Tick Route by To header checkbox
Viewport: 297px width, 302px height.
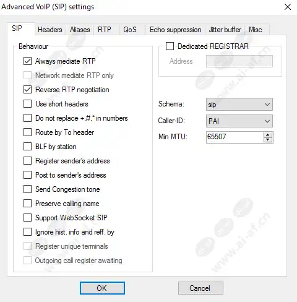pos(27,132)
